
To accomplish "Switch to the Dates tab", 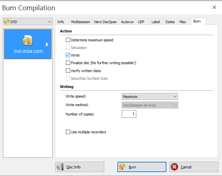I will pos(170,22).
